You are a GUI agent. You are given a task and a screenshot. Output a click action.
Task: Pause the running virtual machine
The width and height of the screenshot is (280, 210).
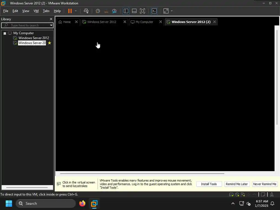click(70, 11)
